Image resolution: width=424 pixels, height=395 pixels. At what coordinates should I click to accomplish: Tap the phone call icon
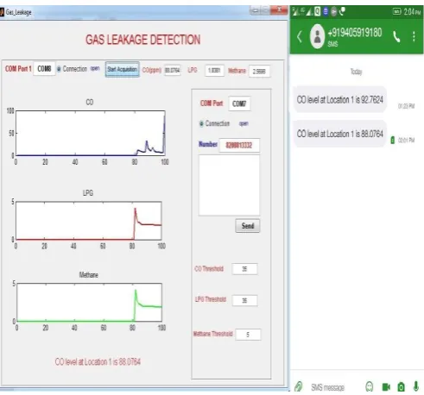click(x=396, y=37)
